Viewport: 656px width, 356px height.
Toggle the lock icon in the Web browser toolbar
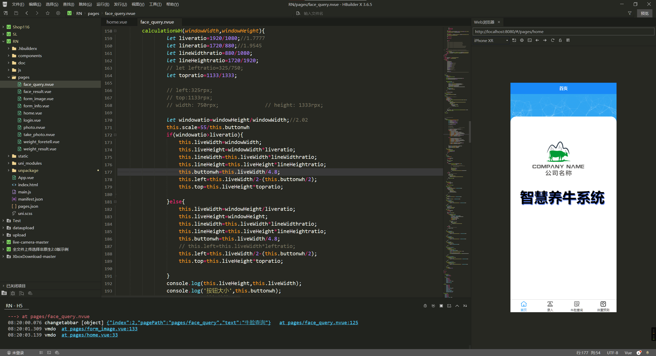click(560, 40)
